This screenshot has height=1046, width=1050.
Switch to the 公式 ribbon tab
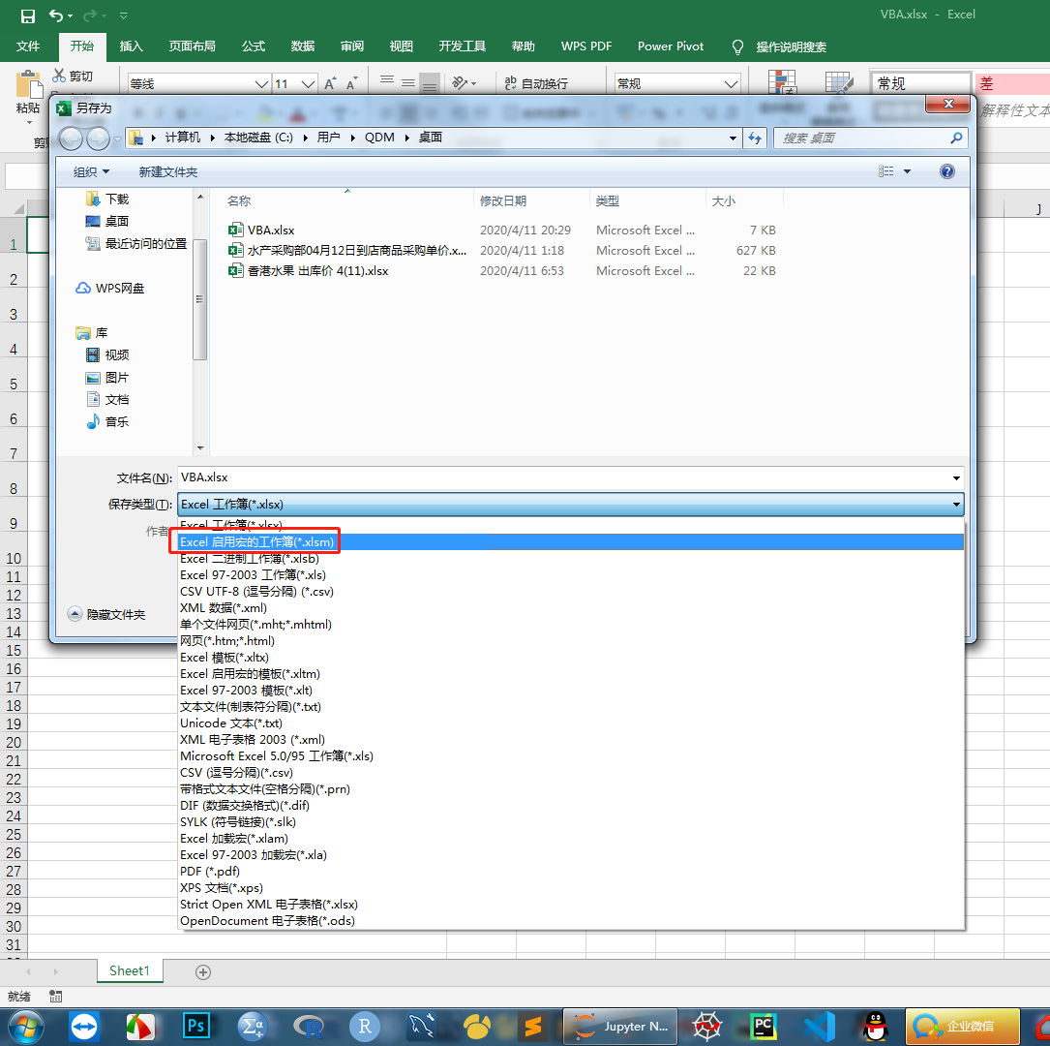click(254, 46)
